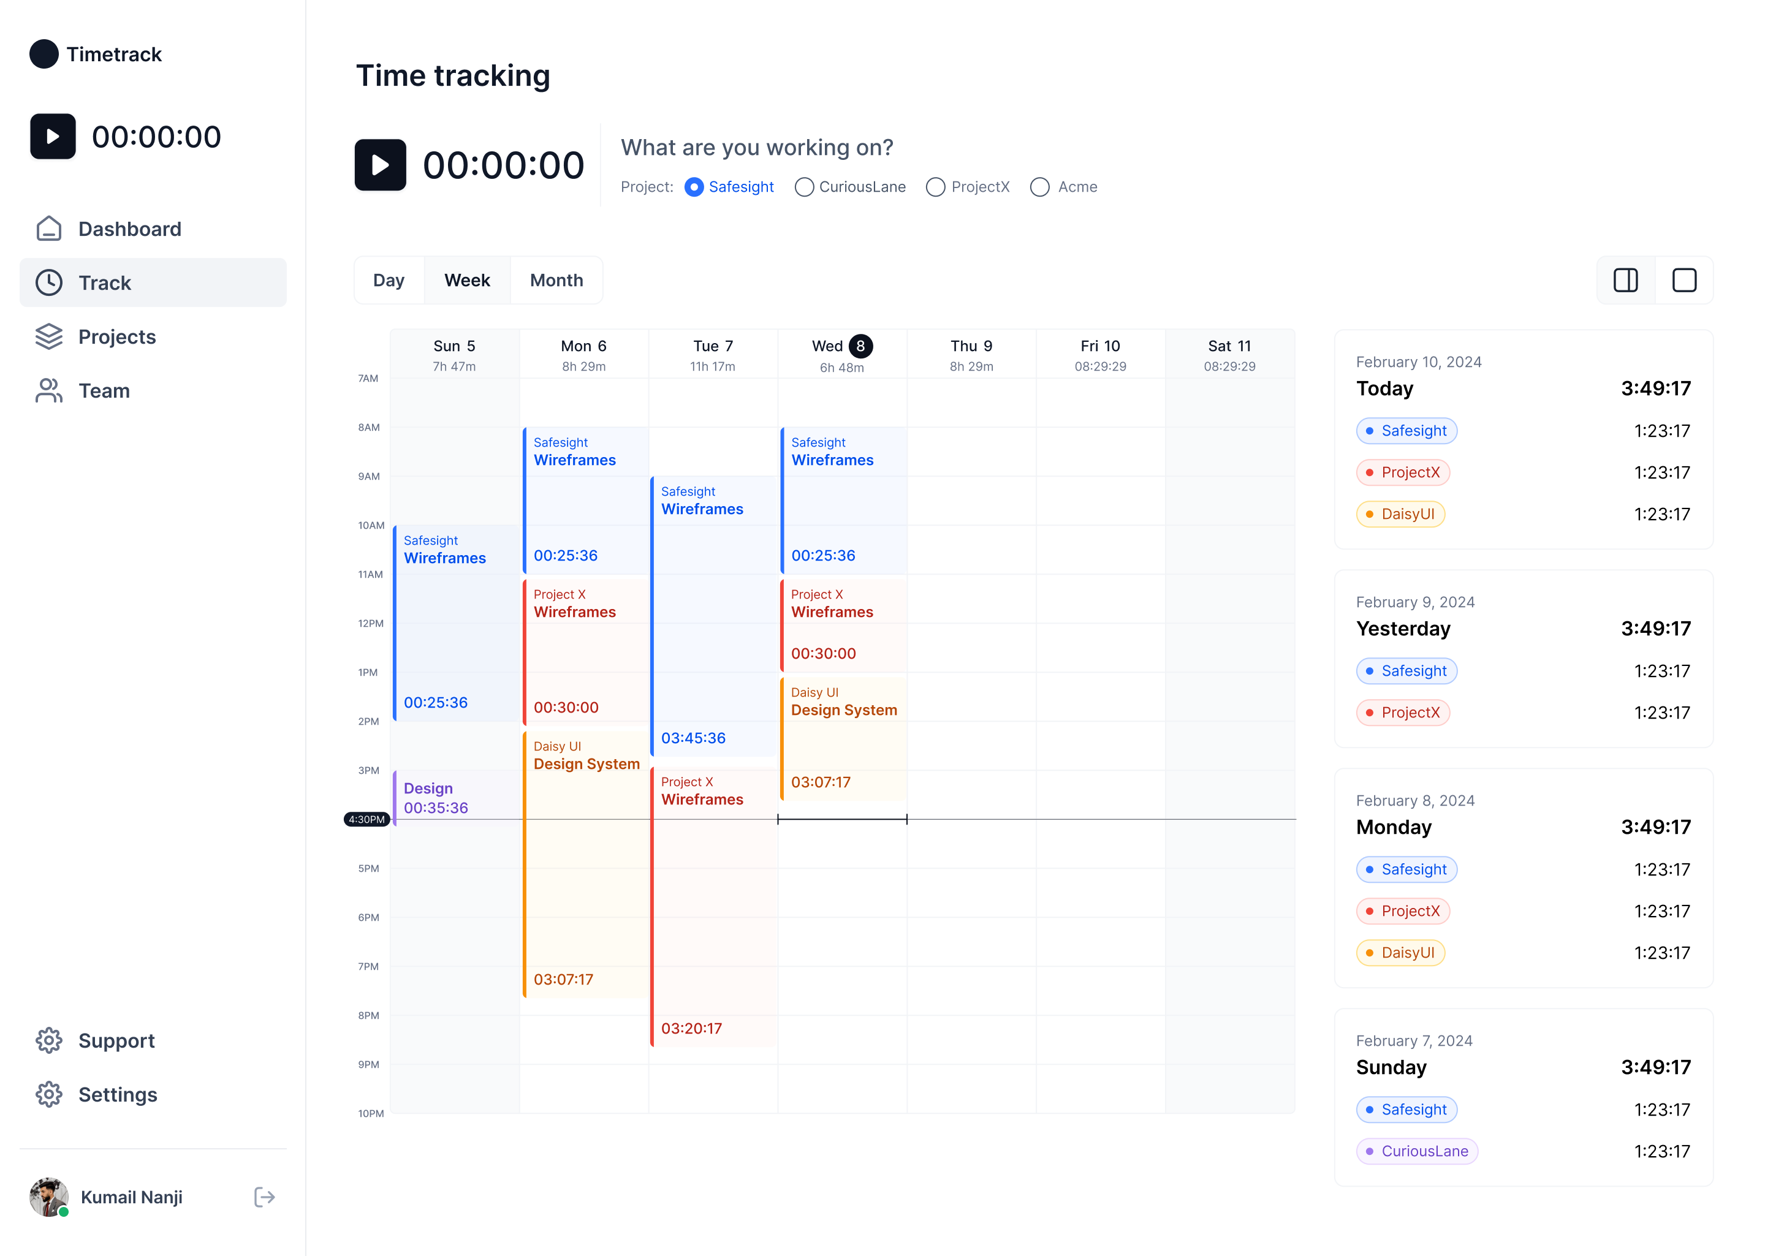
Task: Click the logout icon beside Kumail Nanji
Action: 265,1197
